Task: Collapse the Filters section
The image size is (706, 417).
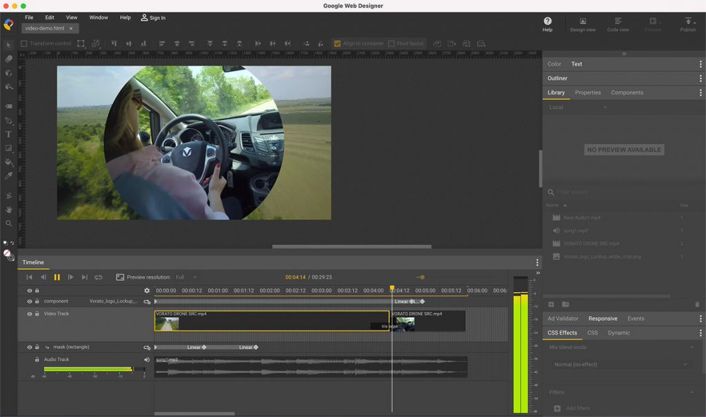Action: click(692, 392)
